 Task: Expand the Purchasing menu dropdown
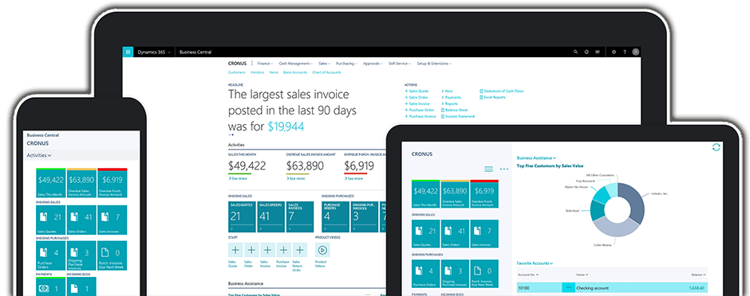pyautogui.click(x=346, y=64)
